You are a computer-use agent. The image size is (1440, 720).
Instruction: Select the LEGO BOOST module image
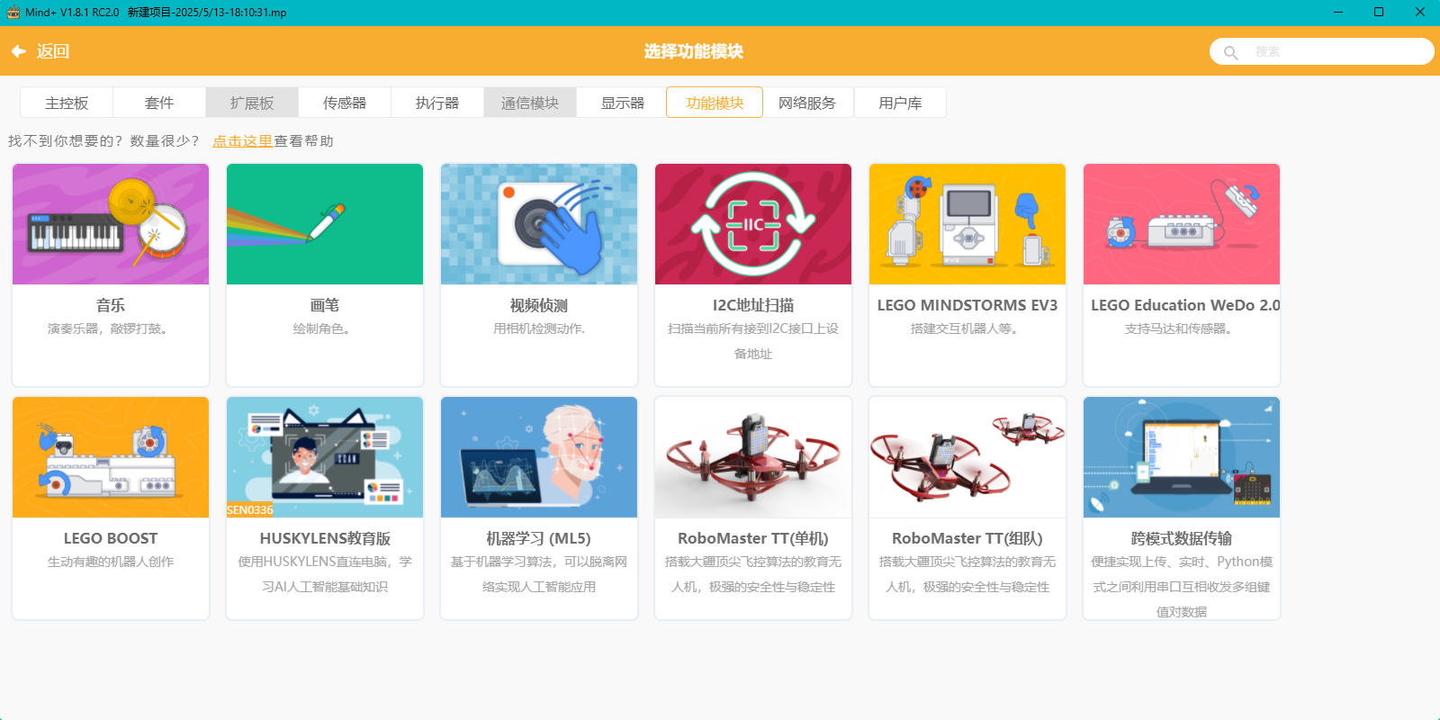pyautogui.click(x=111, y=457)
